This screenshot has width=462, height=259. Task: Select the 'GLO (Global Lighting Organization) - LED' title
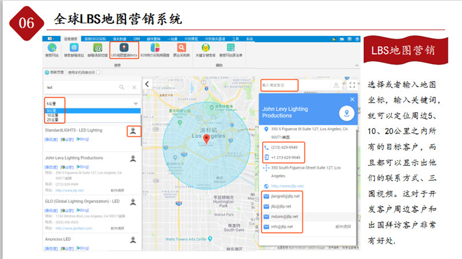[82, 201]
